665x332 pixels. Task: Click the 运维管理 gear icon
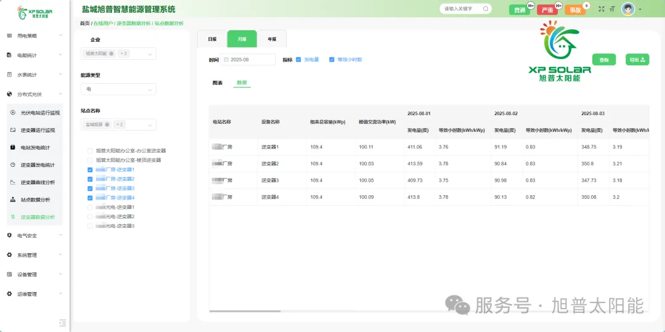click(x=9, y=294)
